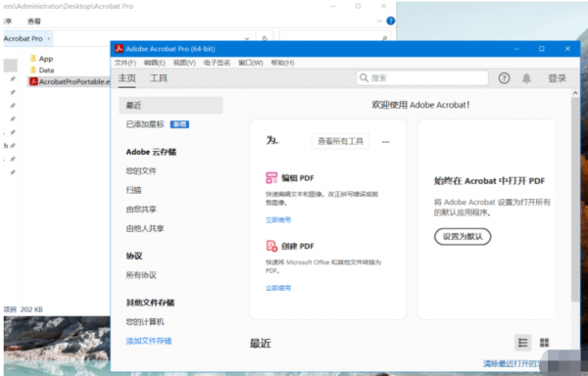Open 由他人共享 in the sidebar

pyautogui.click(x=145, y=228)
